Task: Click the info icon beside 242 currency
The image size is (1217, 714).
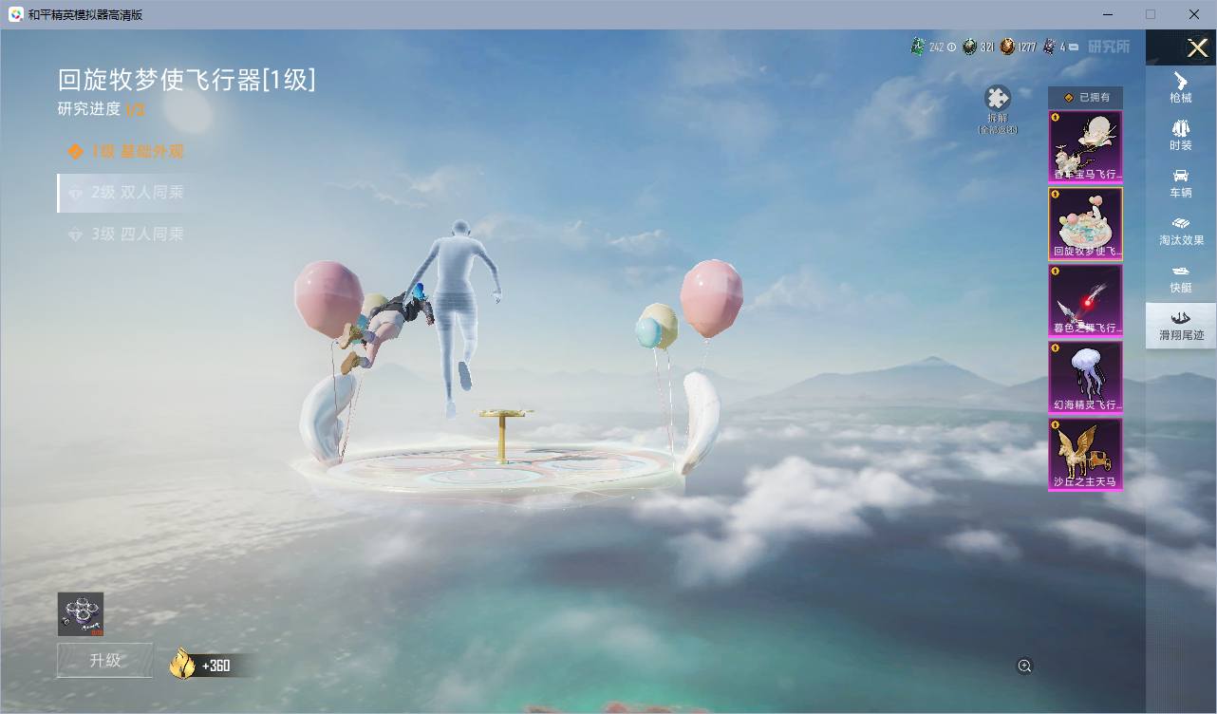Action: click(951, 47)
